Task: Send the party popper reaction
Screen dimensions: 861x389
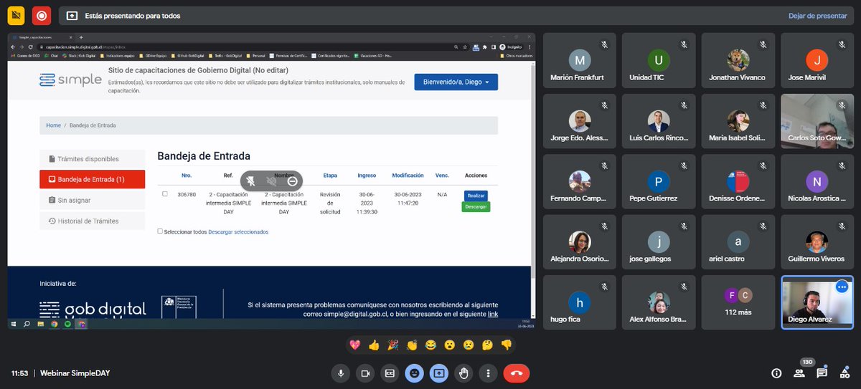Action: pos(392,345)
